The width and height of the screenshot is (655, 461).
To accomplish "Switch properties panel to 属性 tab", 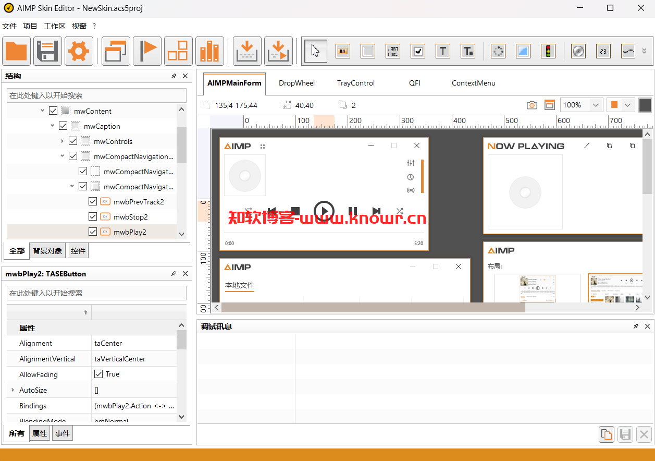I will tap(40, 433).
